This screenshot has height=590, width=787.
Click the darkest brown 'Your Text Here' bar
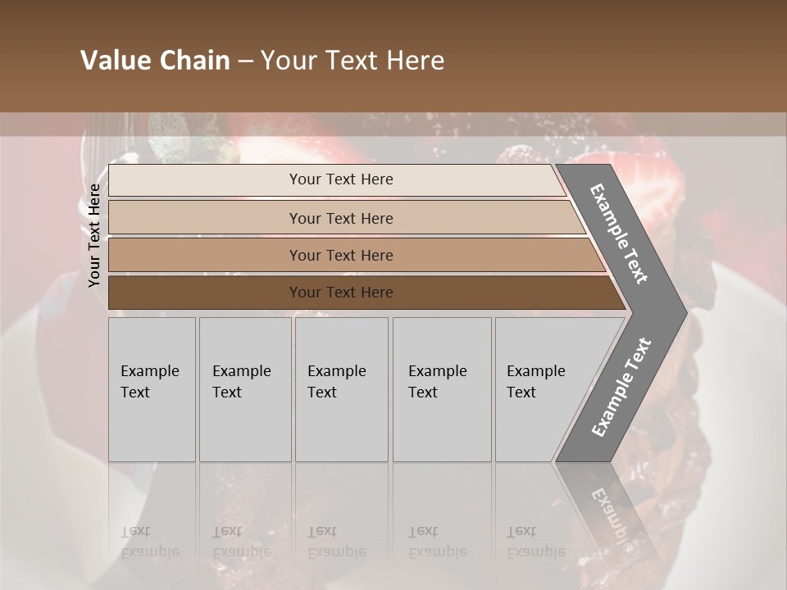click(340, 293)
